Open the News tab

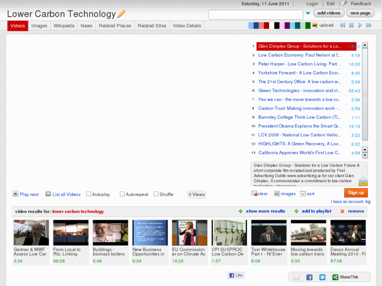click(87, 26)
